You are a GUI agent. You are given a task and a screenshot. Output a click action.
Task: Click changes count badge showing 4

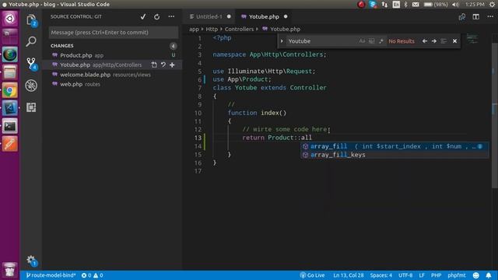tap(173, 47)
